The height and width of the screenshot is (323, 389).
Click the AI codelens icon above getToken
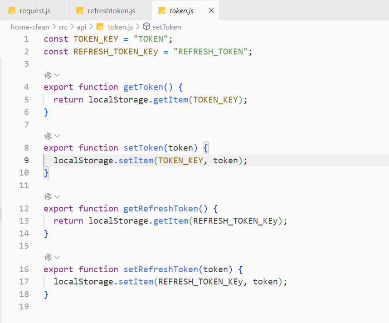pos(48,75)
